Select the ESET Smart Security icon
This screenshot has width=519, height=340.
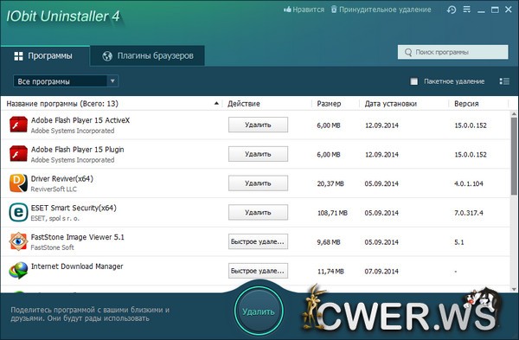[x=18, y=212]
